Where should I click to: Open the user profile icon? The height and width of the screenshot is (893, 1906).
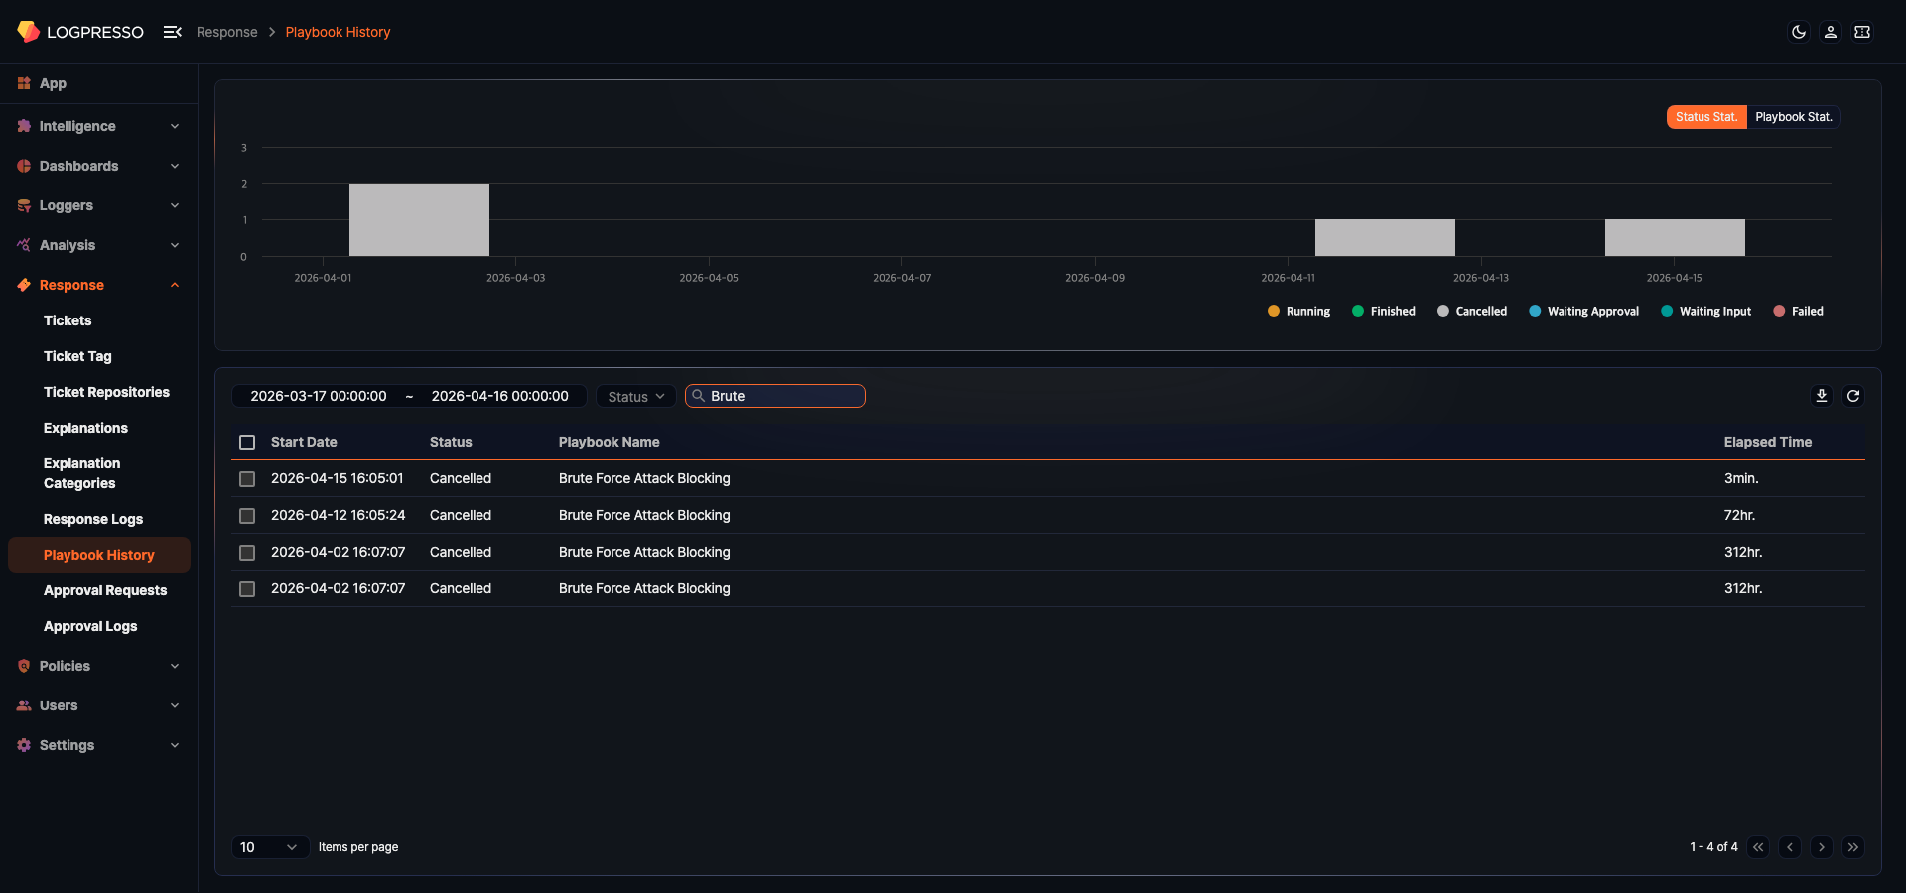point(1831,32)
